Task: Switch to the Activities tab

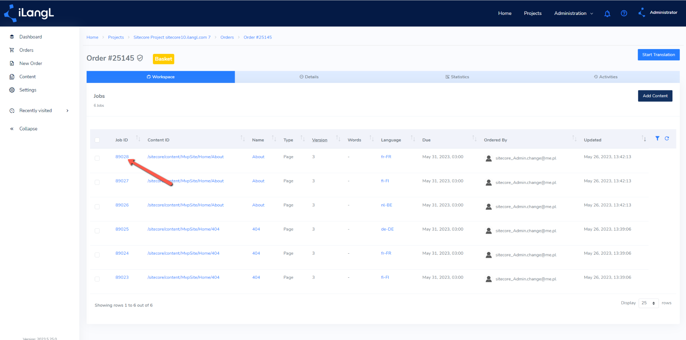Action: 605,77
